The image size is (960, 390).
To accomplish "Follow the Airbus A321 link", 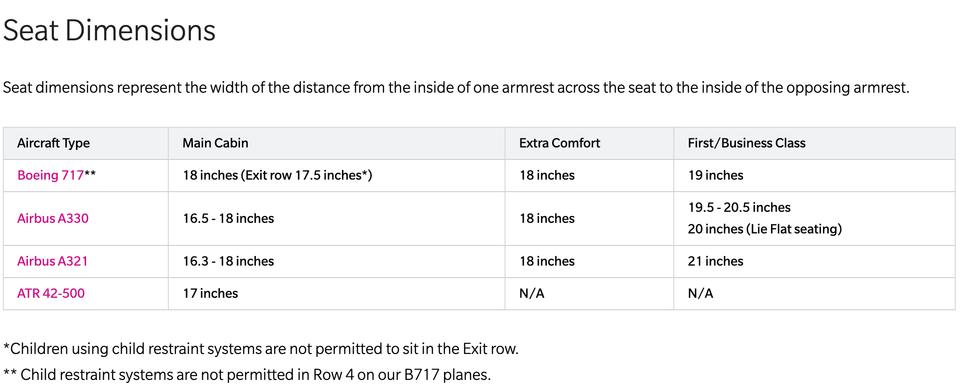I will click(x=52, y=261).
